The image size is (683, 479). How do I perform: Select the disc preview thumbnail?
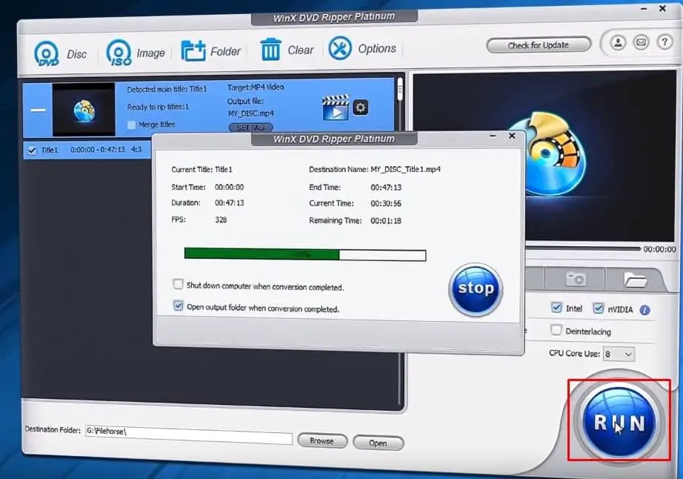click(84, 110)
